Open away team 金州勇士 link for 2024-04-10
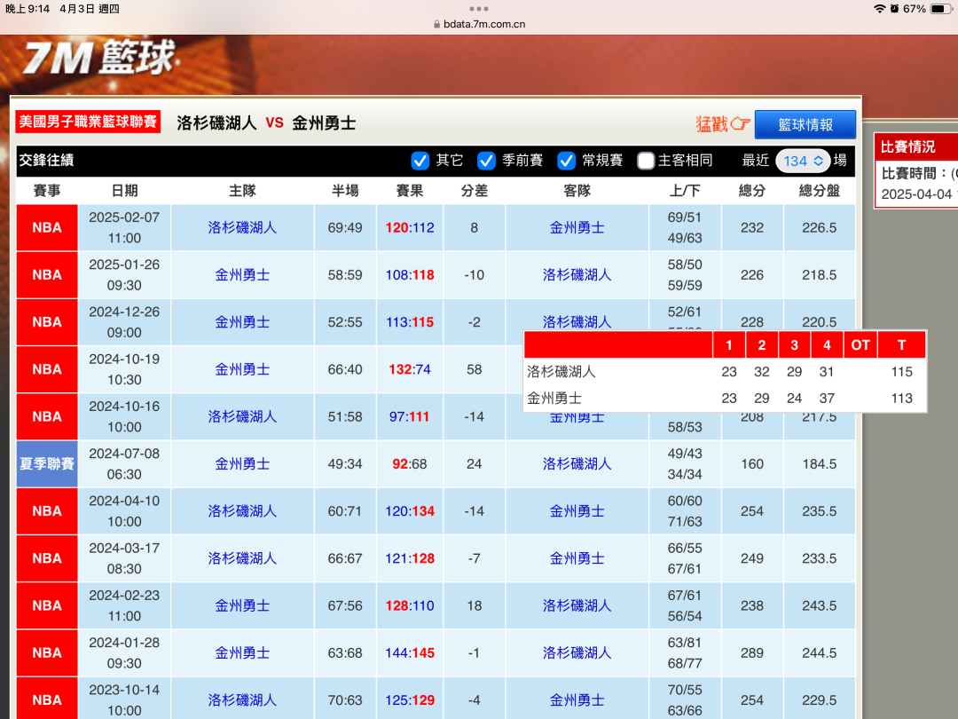This screenshot has height=719, width=958. pos(577,510)
